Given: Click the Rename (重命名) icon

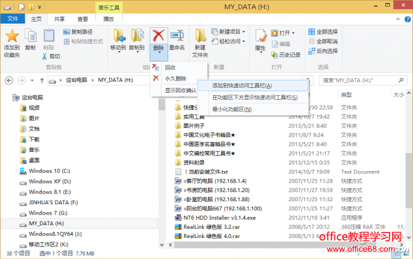Looking at the screenshot, I should tap(177, 36).
